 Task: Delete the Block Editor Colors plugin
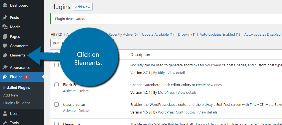84,91
